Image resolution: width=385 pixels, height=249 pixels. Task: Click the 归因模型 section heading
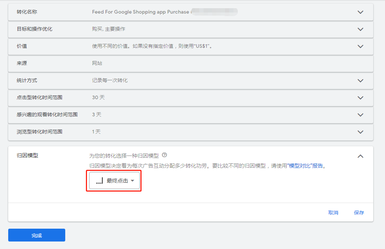pyautogui.click(x=27, y=155)
